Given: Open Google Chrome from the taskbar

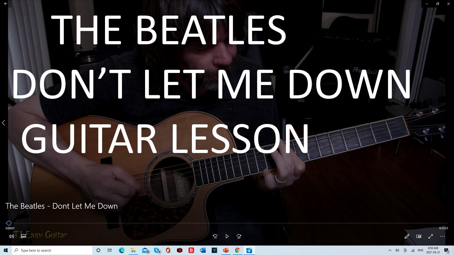Looking at the screenshot, I should pos(237,250).
